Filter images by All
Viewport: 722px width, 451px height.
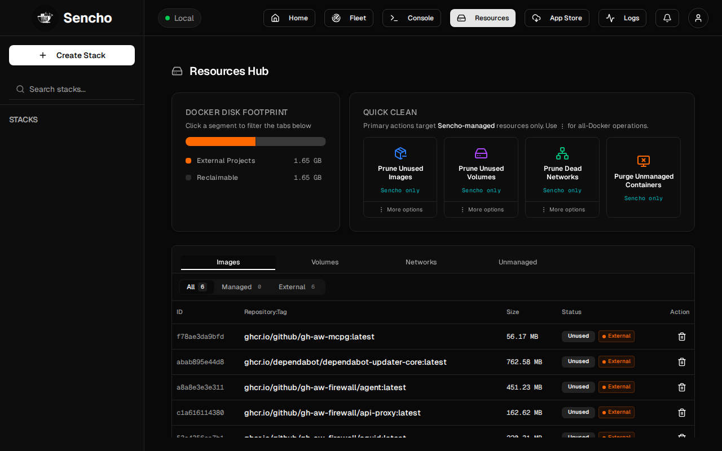click(x=196, y=287)
